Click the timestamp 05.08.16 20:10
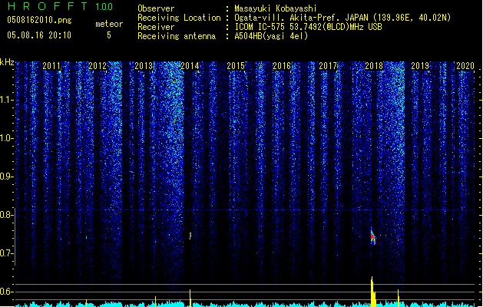This screenshot has height=307, width=483. (x=39, y=35)
